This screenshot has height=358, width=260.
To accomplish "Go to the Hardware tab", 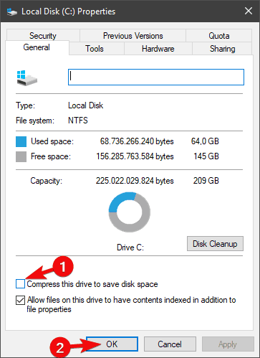I will pos(158,49).
